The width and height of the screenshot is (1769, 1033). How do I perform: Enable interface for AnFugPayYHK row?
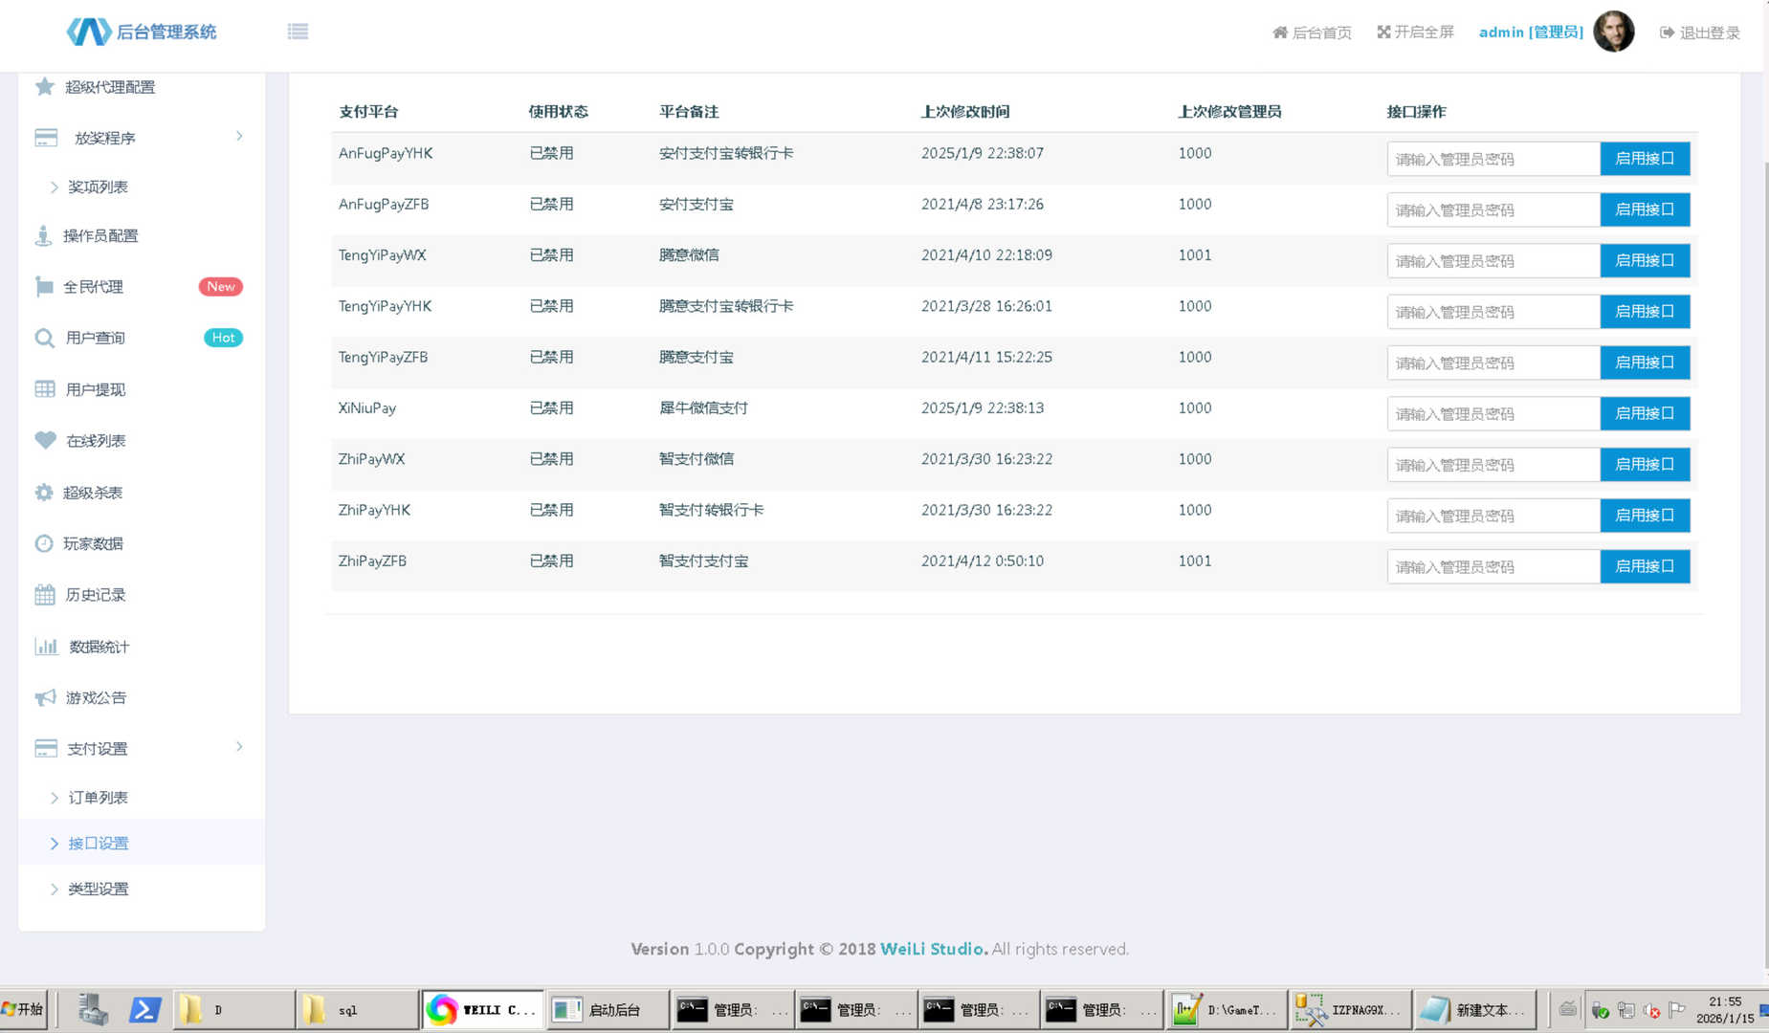pos(1644,159)
